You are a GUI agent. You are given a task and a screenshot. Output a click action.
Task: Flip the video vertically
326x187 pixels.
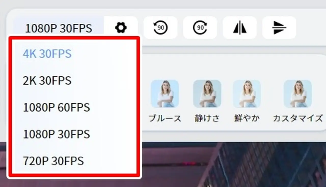279,27
